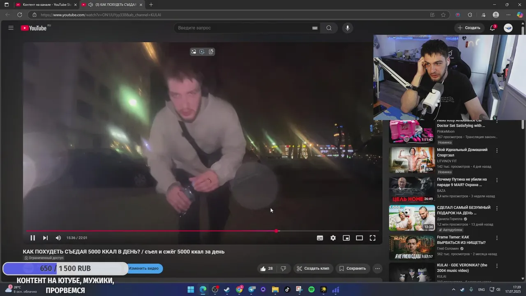Click the third overlay icon atop video

click(211, 52)
